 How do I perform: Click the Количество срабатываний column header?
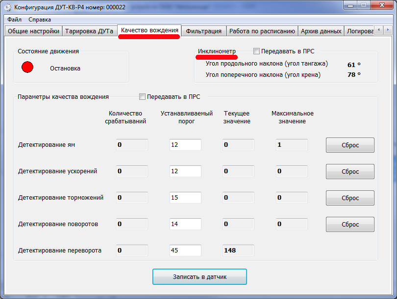(x=125, y=117)
